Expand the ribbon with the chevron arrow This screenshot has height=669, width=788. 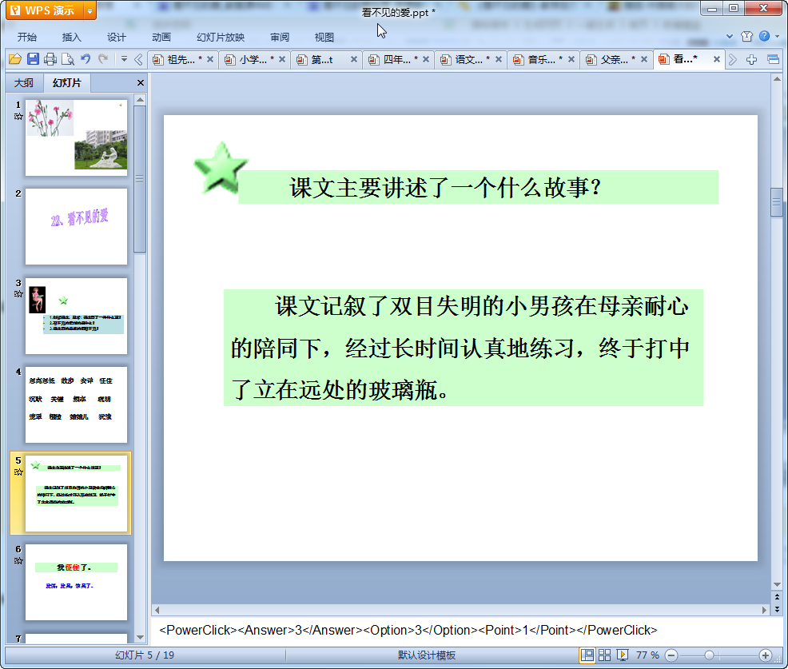pos(729,37)
